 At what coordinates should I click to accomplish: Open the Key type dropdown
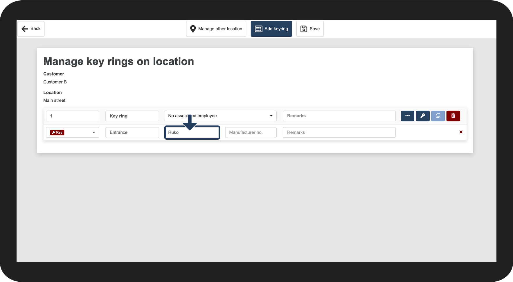(x=73, y=132)
